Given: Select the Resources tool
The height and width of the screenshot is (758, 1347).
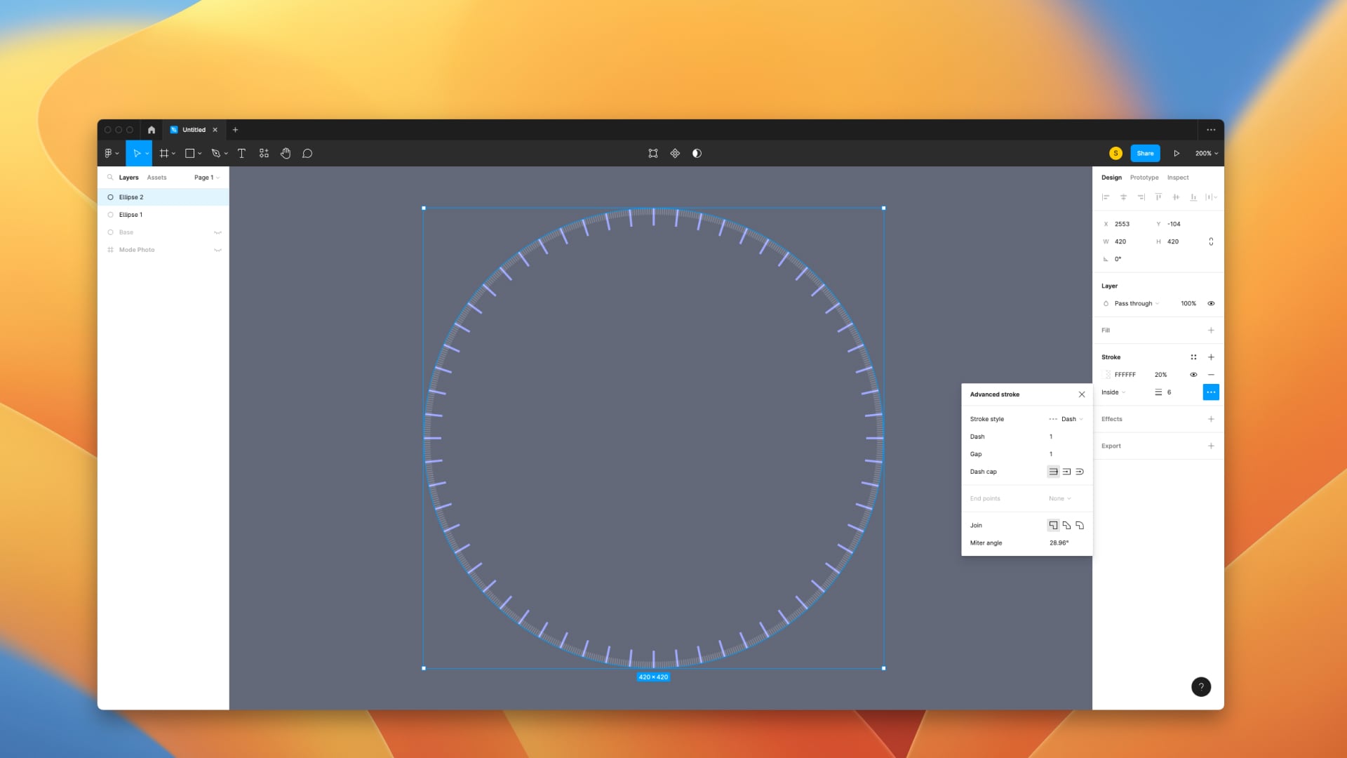Looking at the screenshot, I should [x=264, y=153].
